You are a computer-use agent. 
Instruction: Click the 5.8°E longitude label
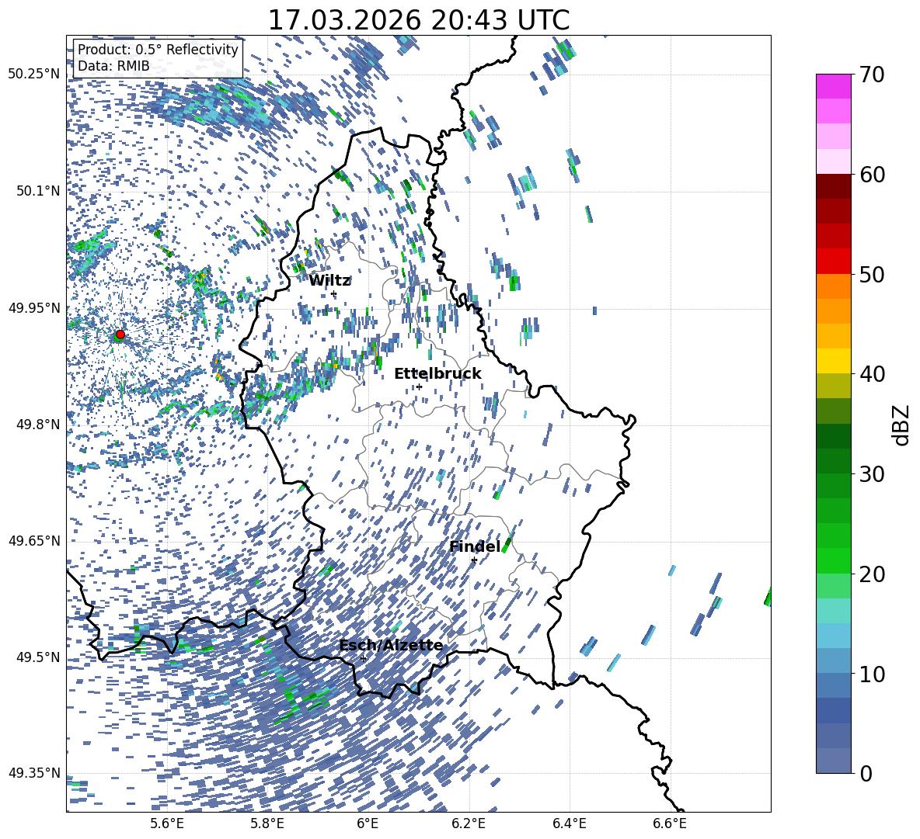267,823
